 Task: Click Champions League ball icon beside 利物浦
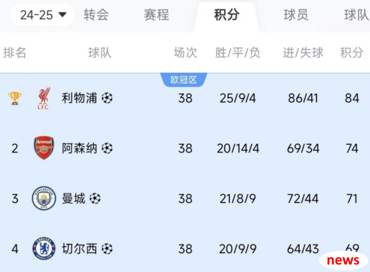[x=107, y=98]
